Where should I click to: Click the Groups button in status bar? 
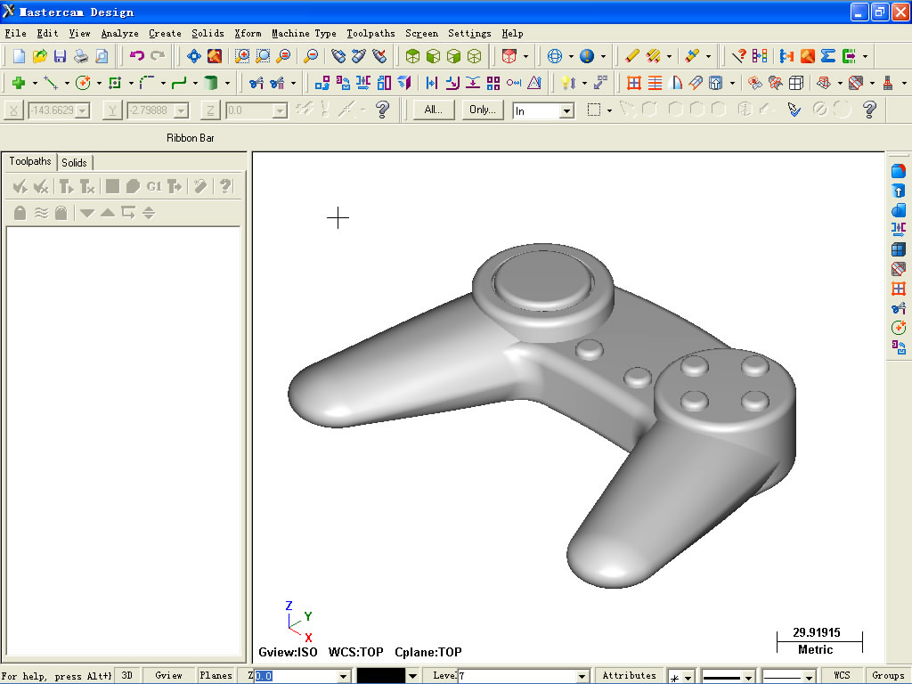(x=888, y=675)
